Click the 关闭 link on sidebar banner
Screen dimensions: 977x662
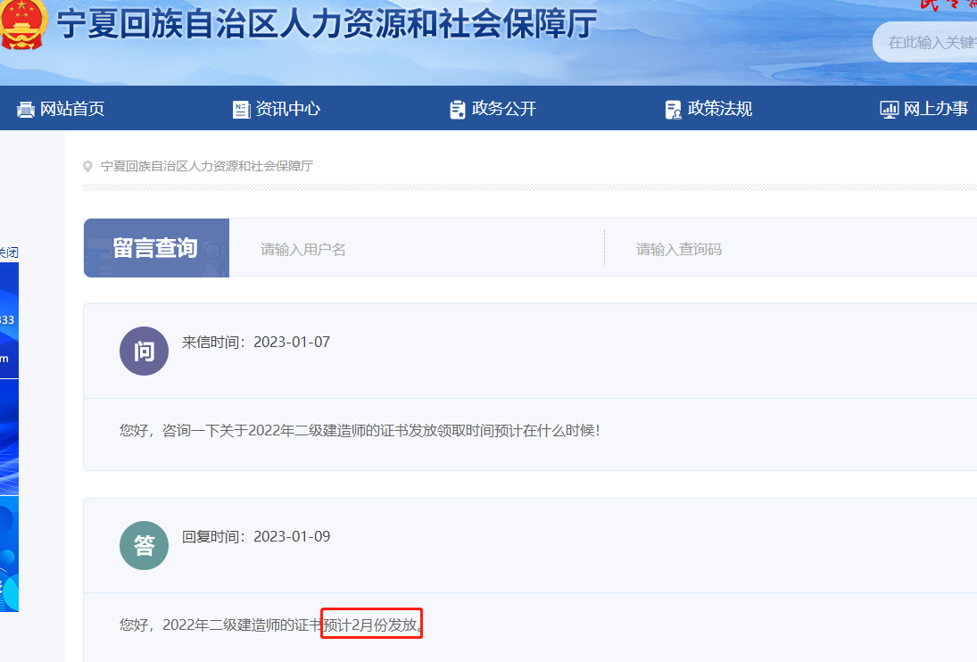tap(6, 252)
